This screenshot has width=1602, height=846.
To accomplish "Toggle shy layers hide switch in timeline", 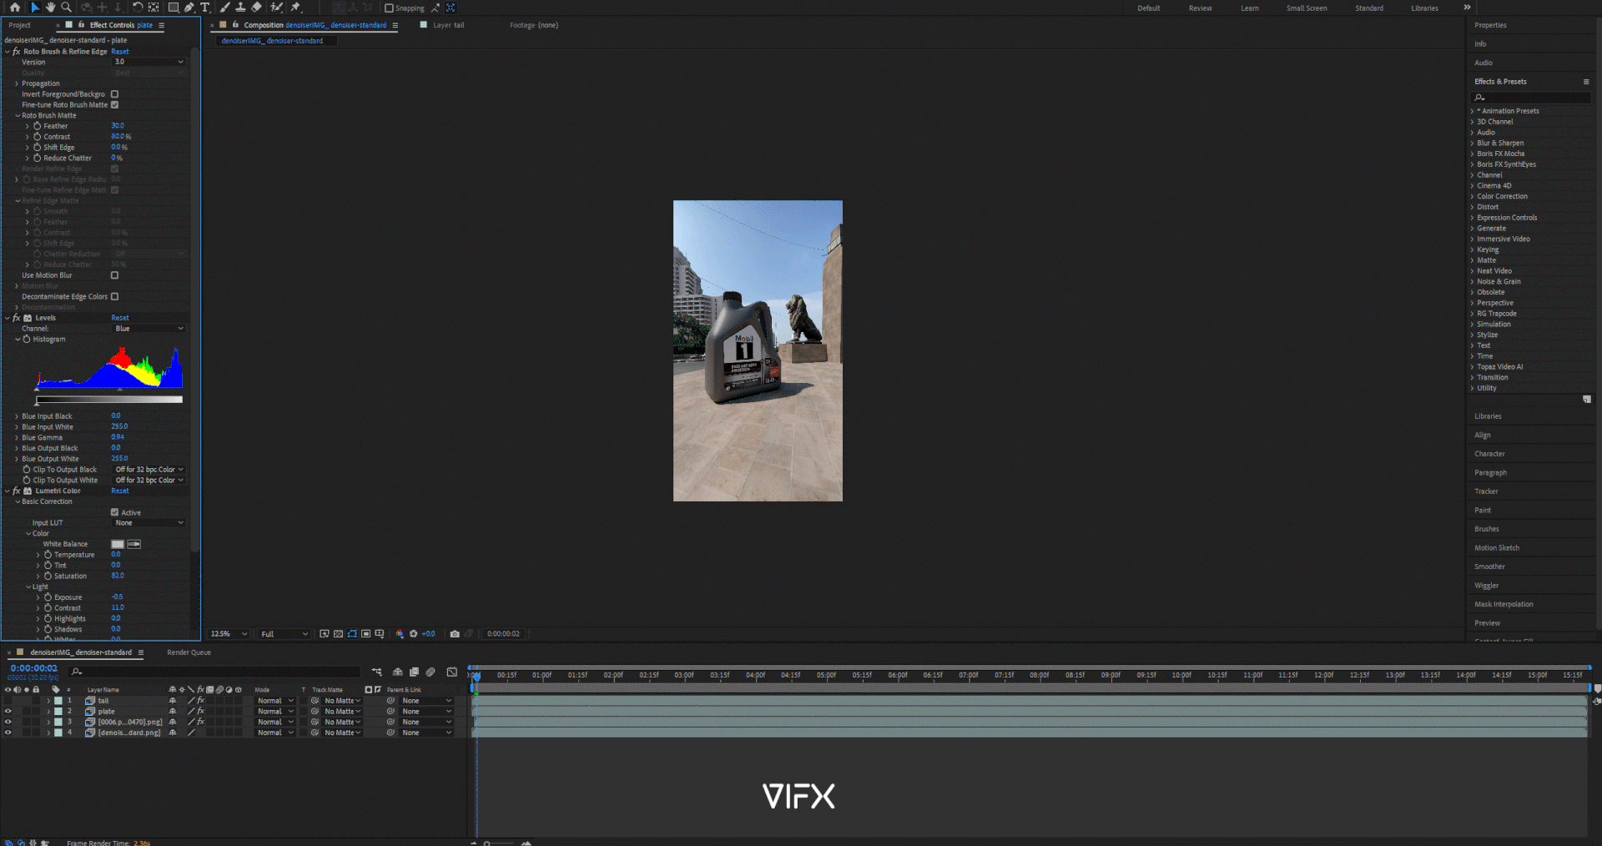I will [398, 672].
